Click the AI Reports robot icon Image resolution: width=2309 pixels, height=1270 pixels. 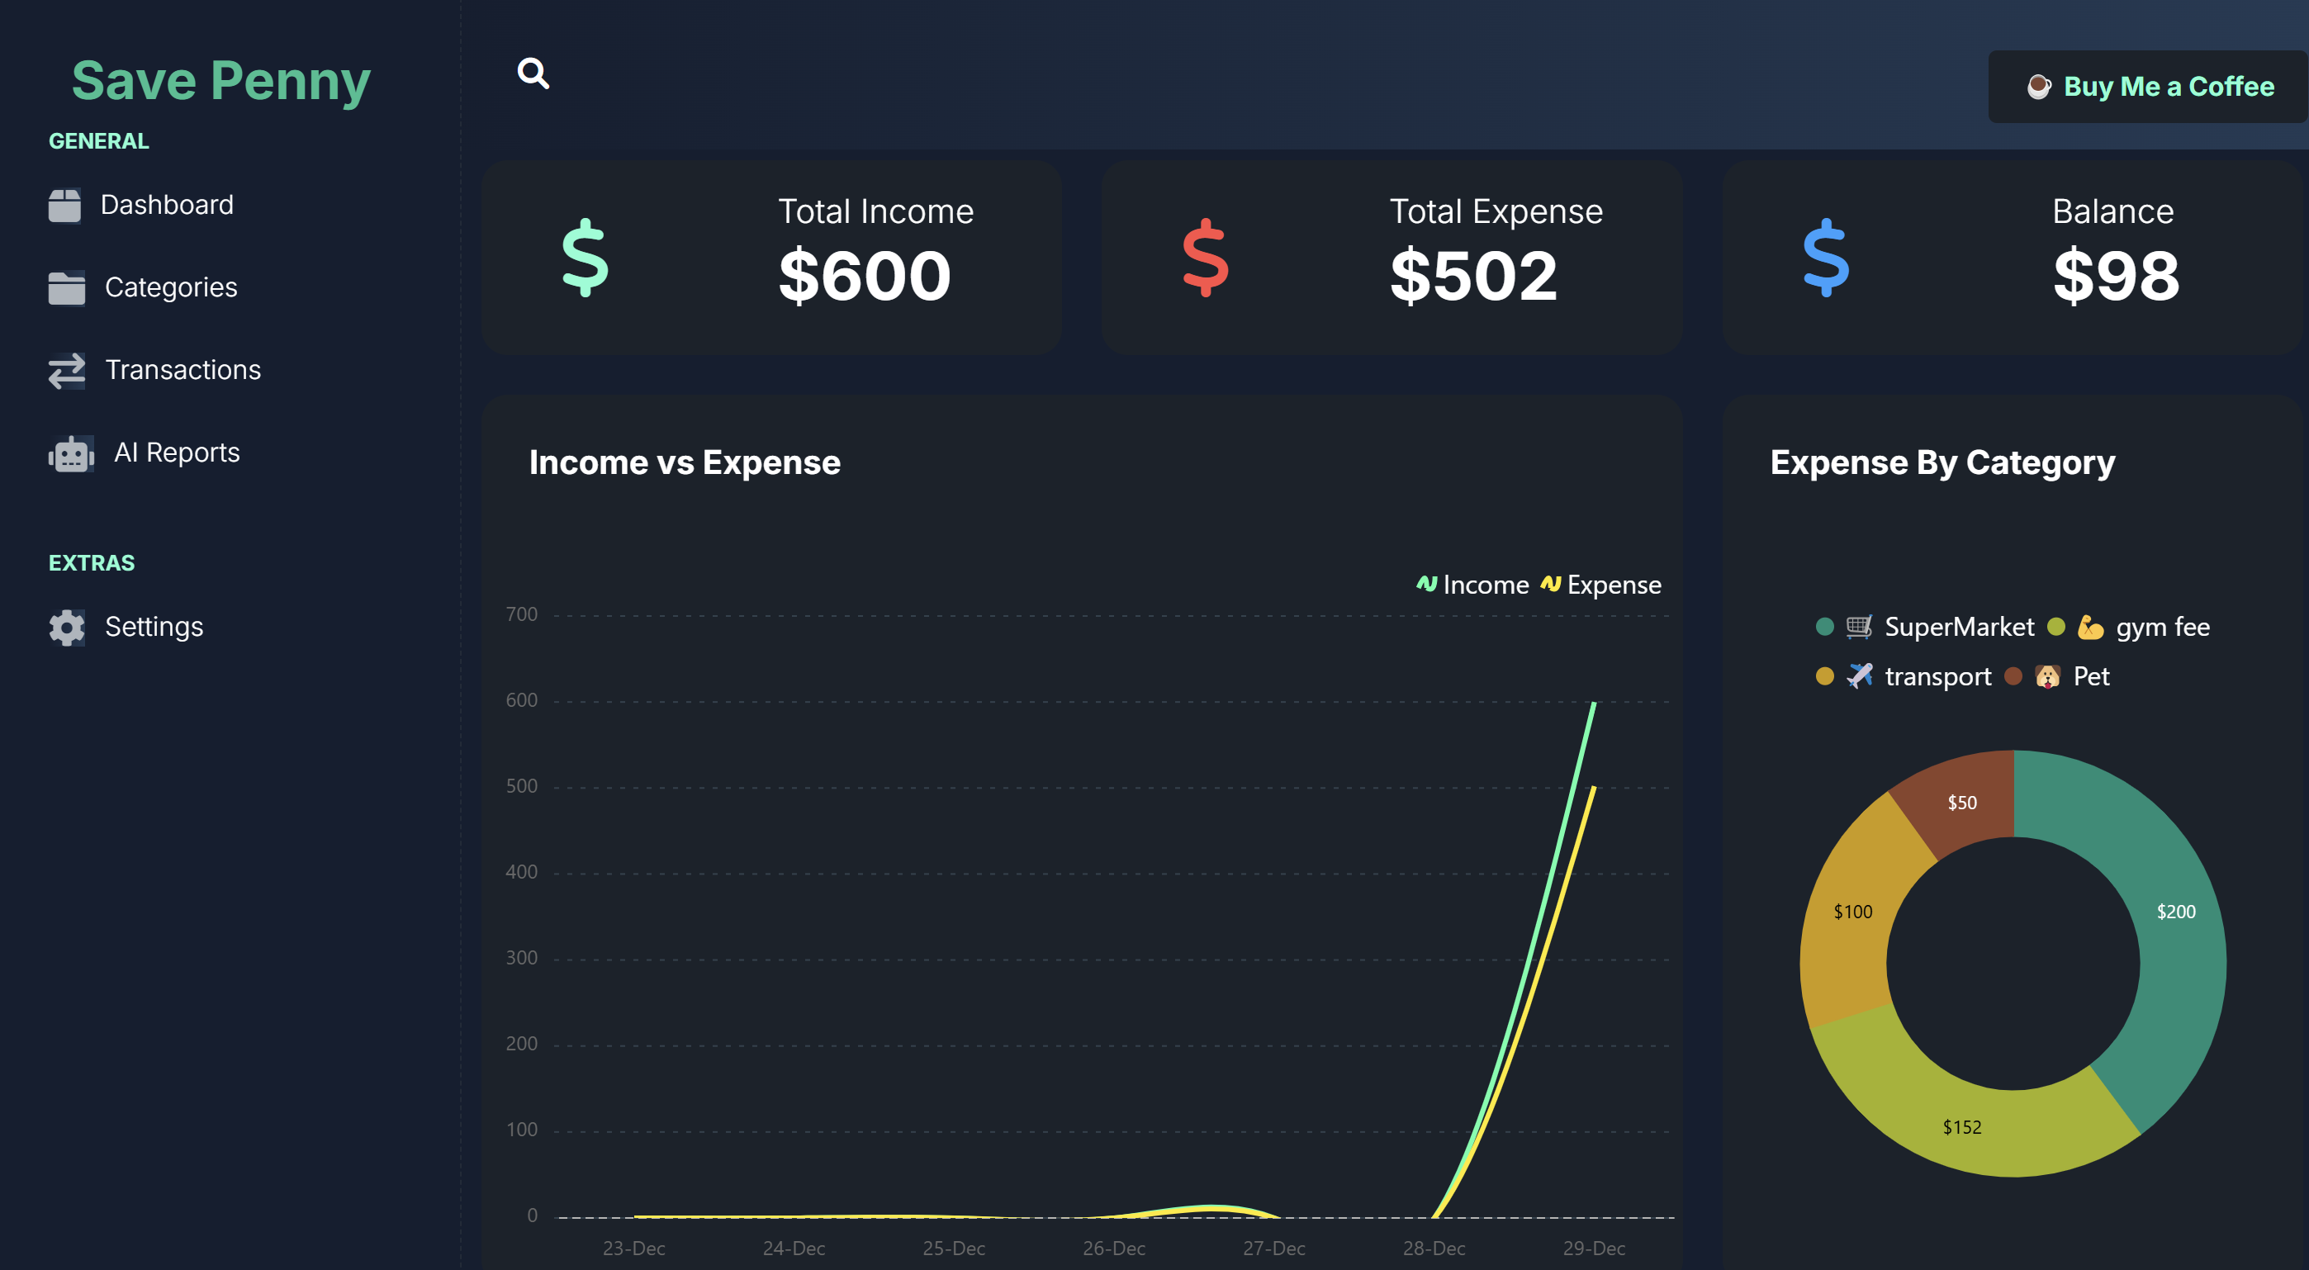[x=71, y=453]
